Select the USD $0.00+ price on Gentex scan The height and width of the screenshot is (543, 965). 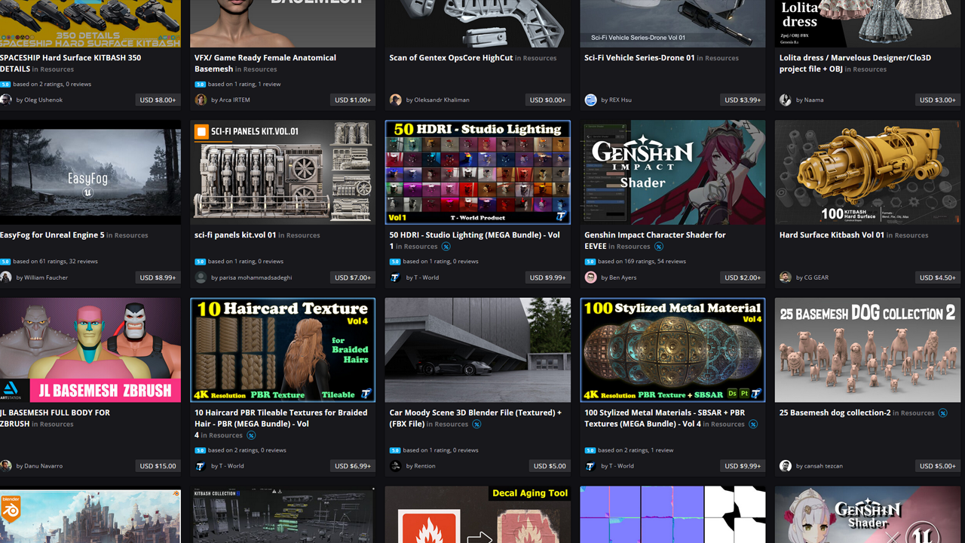coord(547,100)
